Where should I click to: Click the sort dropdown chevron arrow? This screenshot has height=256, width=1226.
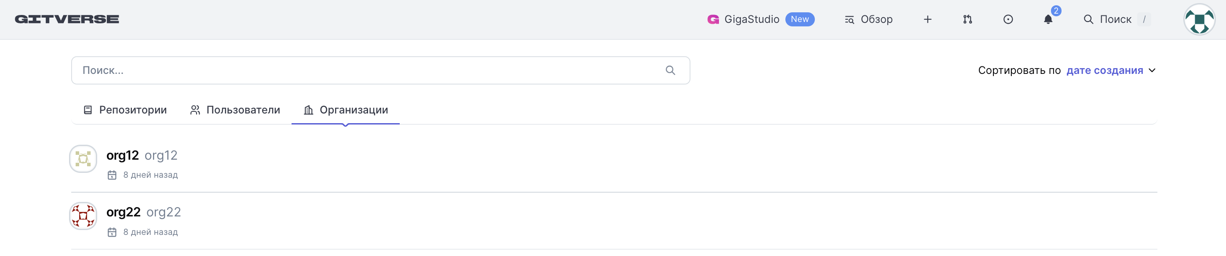point(1152,70)
